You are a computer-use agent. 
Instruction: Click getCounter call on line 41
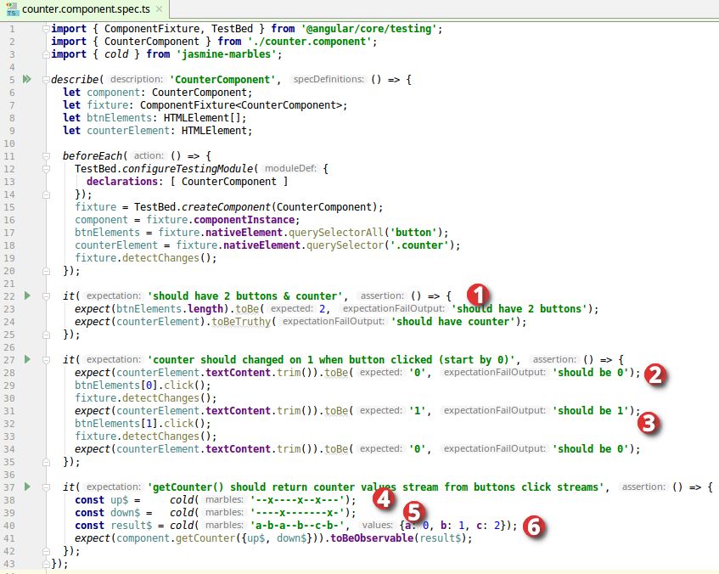pos(205,538)
